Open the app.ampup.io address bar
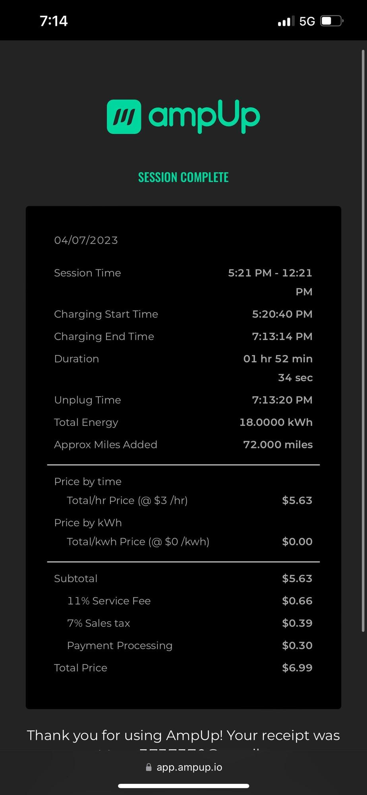 click(x=189, y=767)
